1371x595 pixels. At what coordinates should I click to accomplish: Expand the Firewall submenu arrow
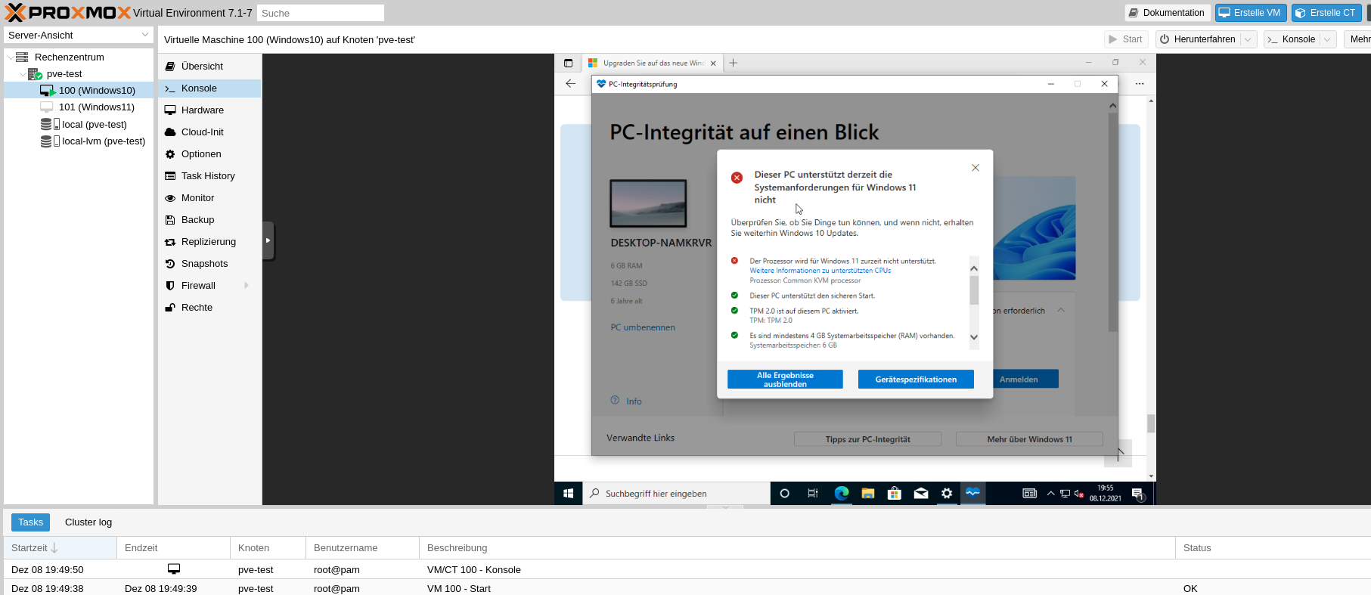pos(247,286)
